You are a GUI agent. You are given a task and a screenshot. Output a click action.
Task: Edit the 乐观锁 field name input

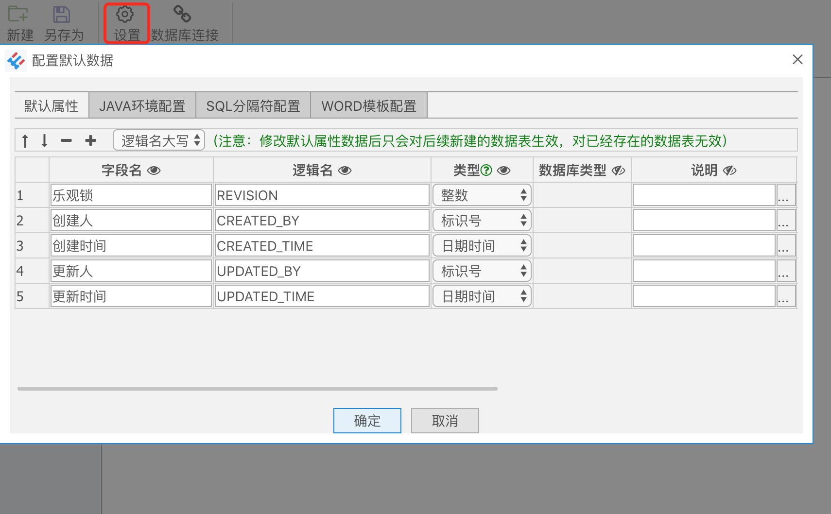point(131,195)
